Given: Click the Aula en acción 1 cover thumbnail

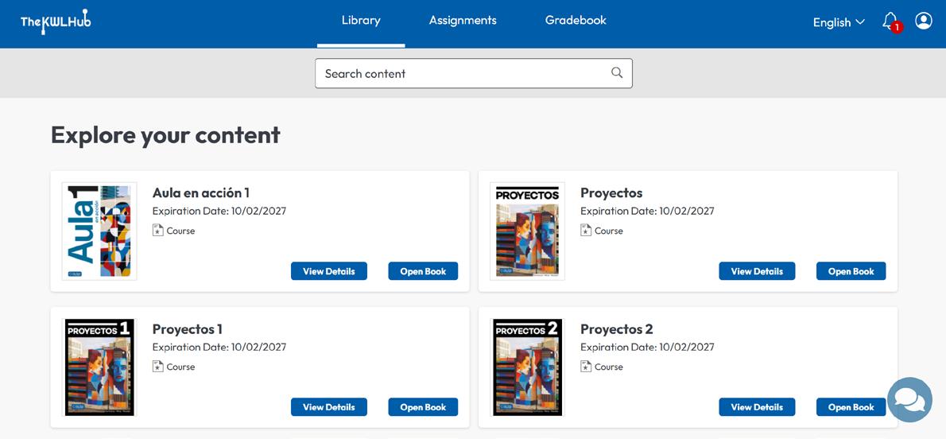Looking at the screenshot, I should [x=99, y=231].
